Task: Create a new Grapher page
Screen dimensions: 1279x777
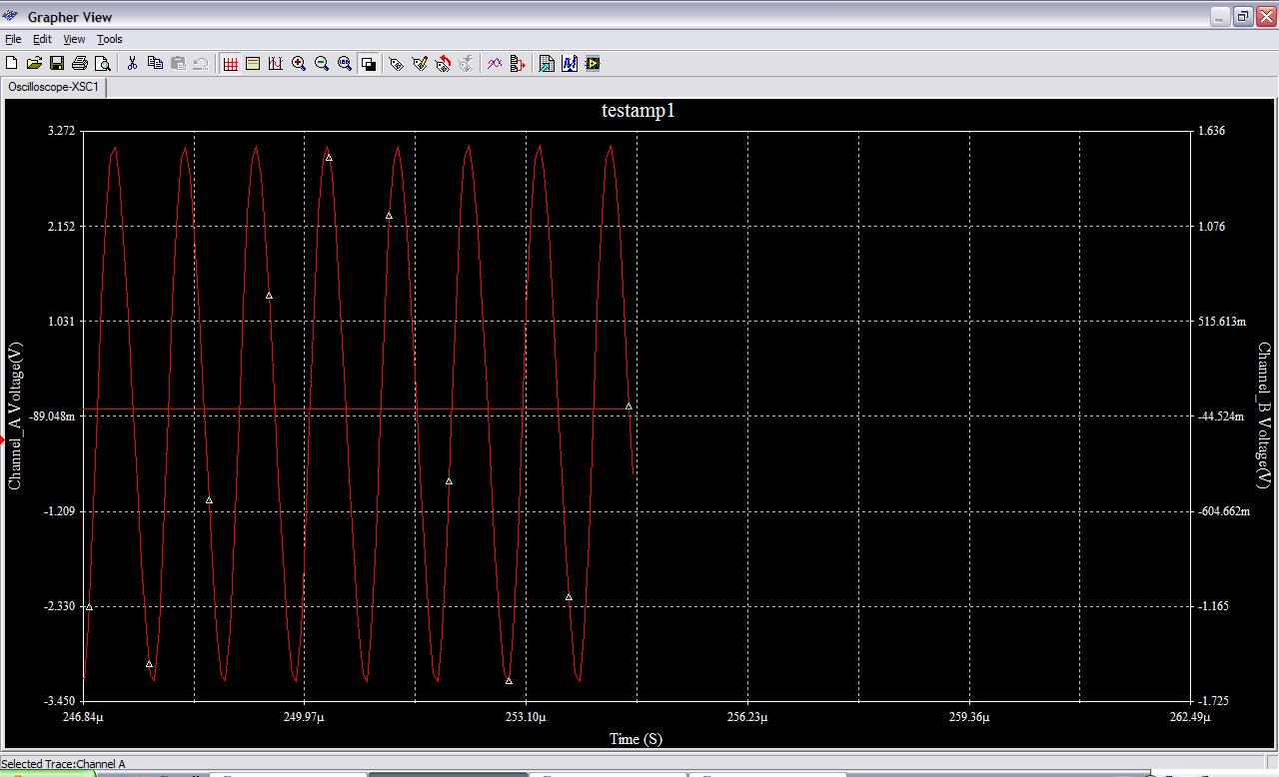Action: (x=12, y=63)
